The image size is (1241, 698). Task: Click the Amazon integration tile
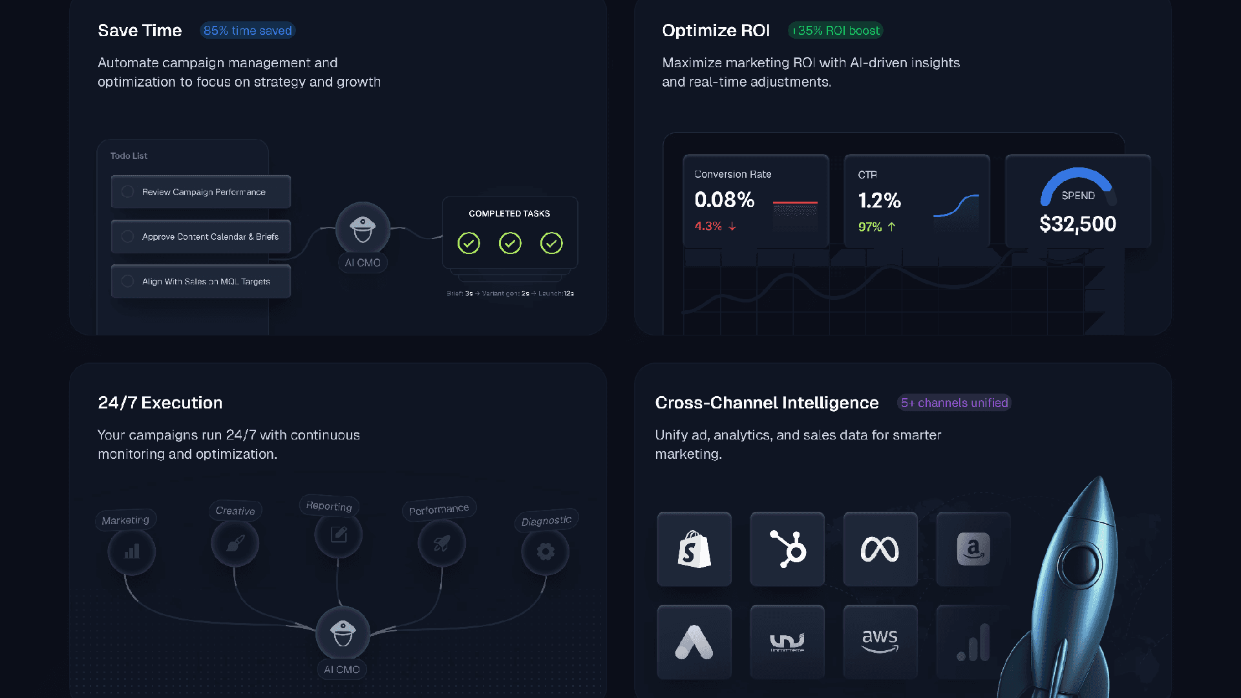(973, 549)
